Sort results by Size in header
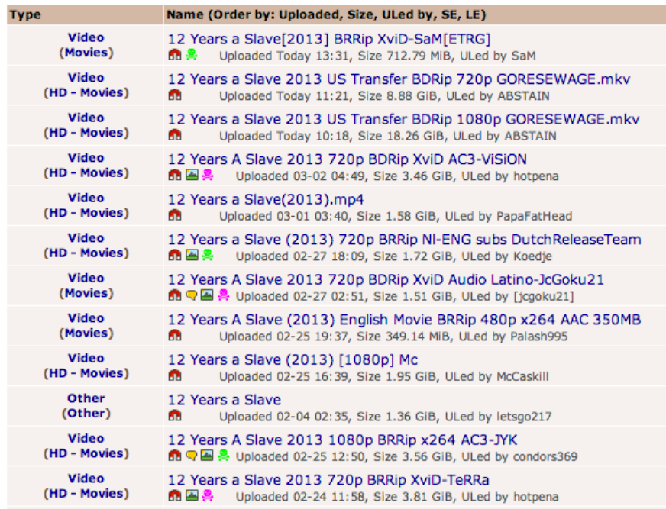 pyautogui.click(x=360, y=14)
